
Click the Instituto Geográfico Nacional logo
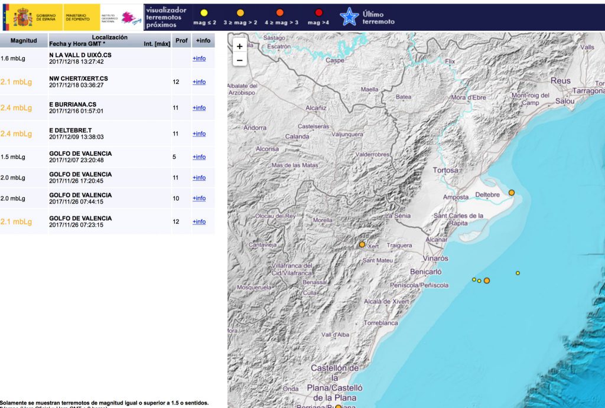(121, 17)
